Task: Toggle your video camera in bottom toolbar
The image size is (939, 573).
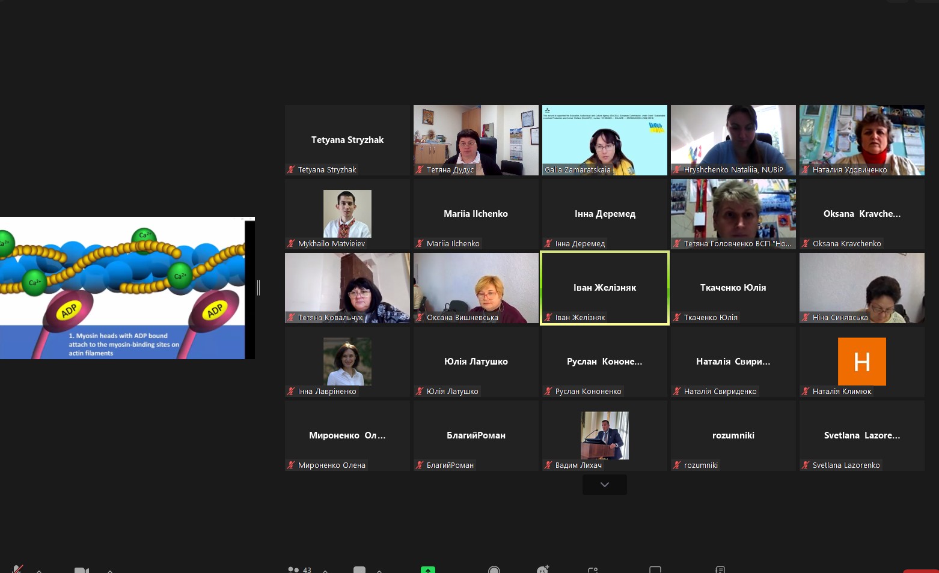Action: [82, 569]
